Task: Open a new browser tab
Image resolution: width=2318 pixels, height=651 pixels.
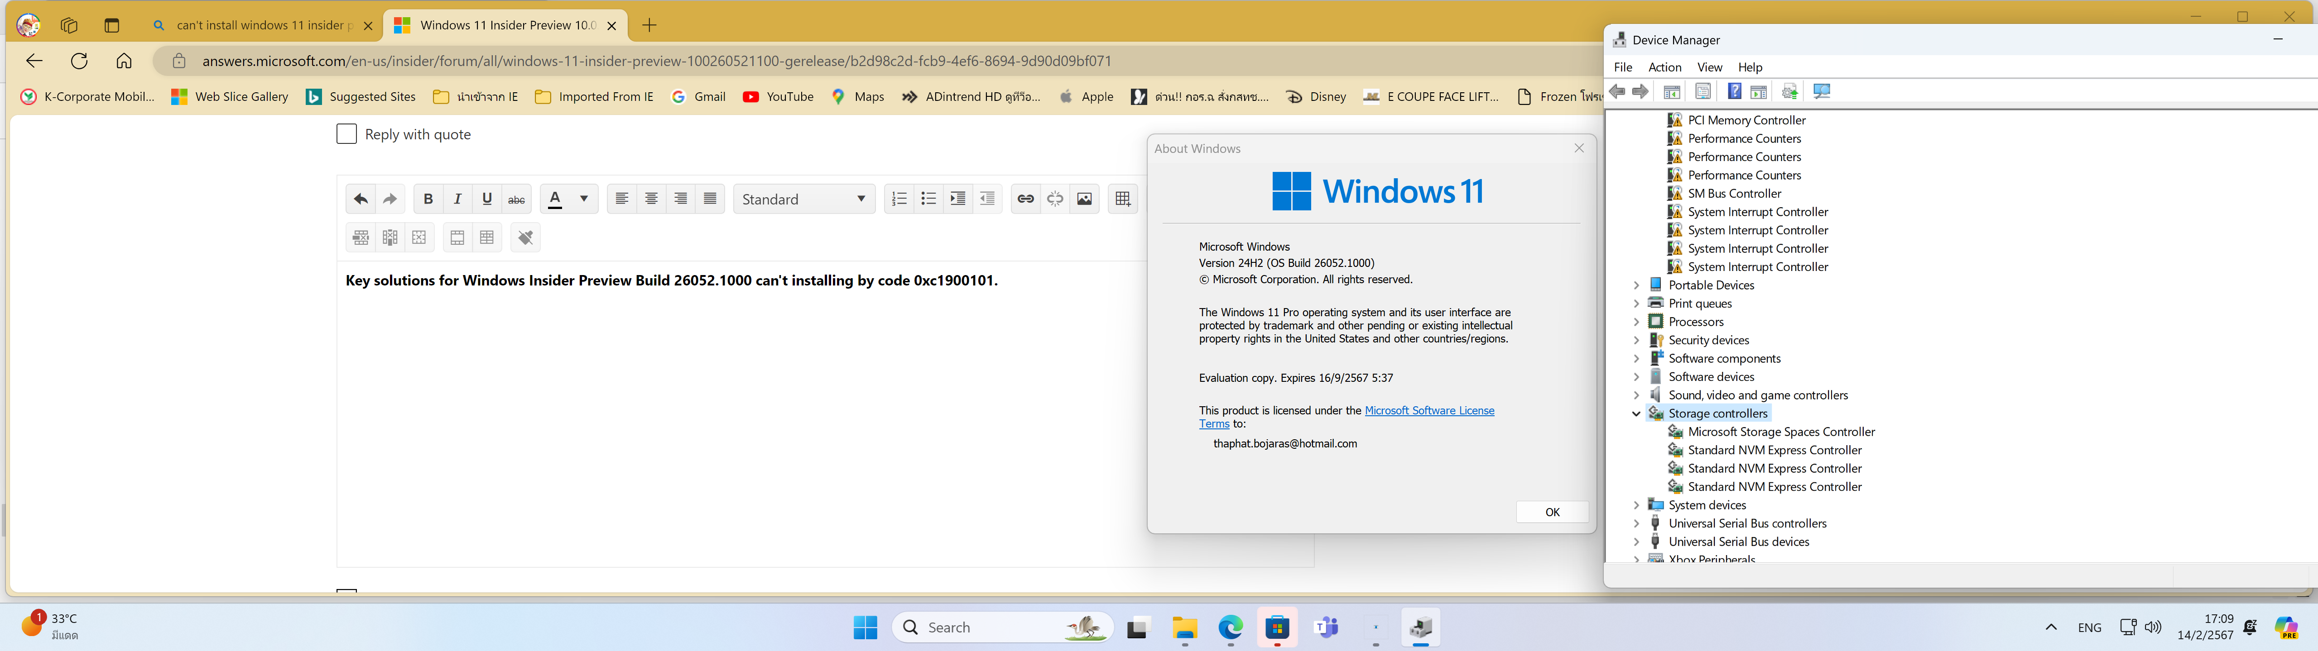Action: (x=649, y=25)
